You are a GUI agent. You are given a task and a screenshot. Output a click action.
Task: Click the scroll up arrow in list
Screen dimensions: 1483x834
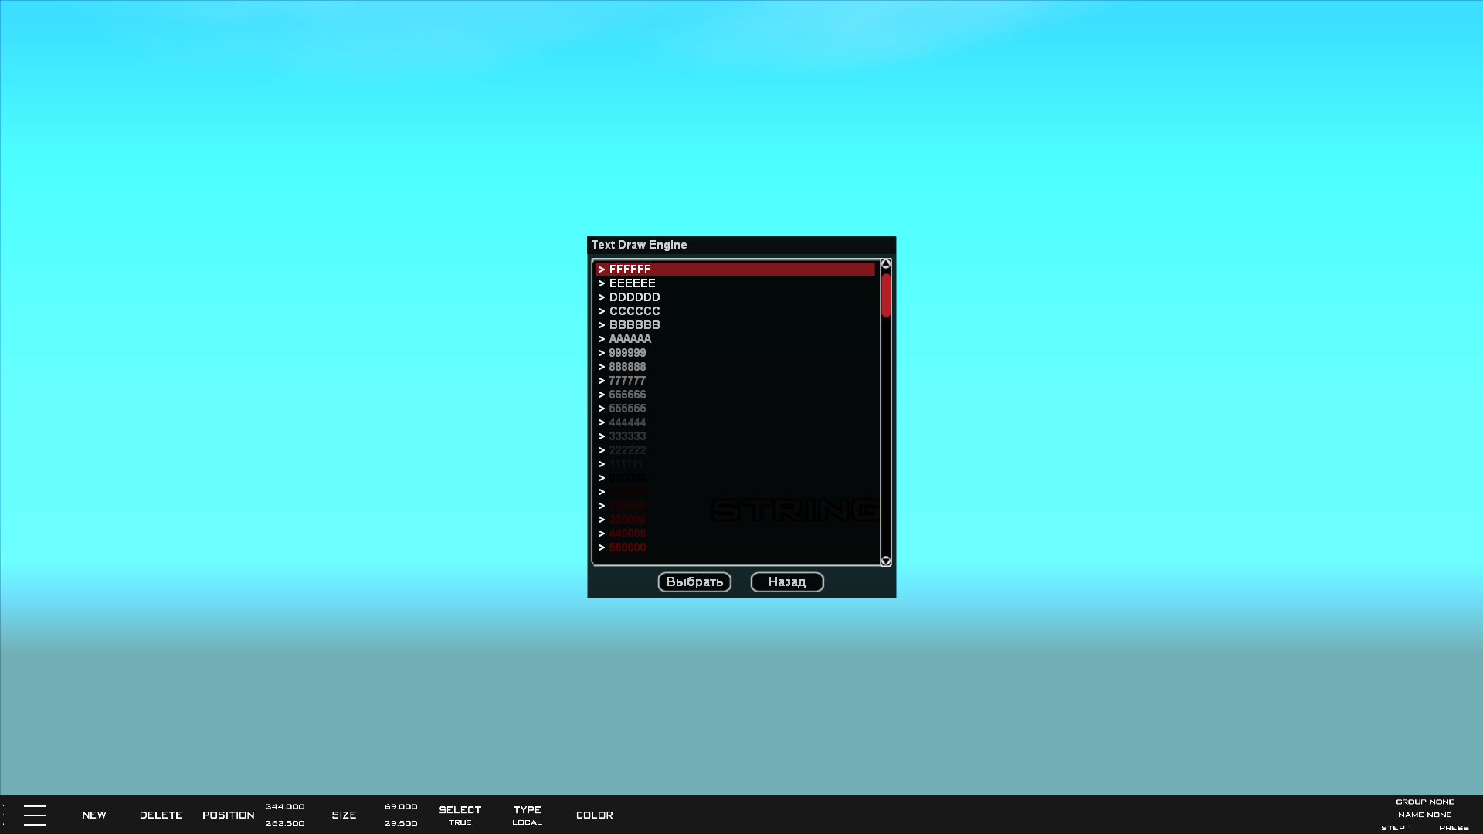pos(886,264)
